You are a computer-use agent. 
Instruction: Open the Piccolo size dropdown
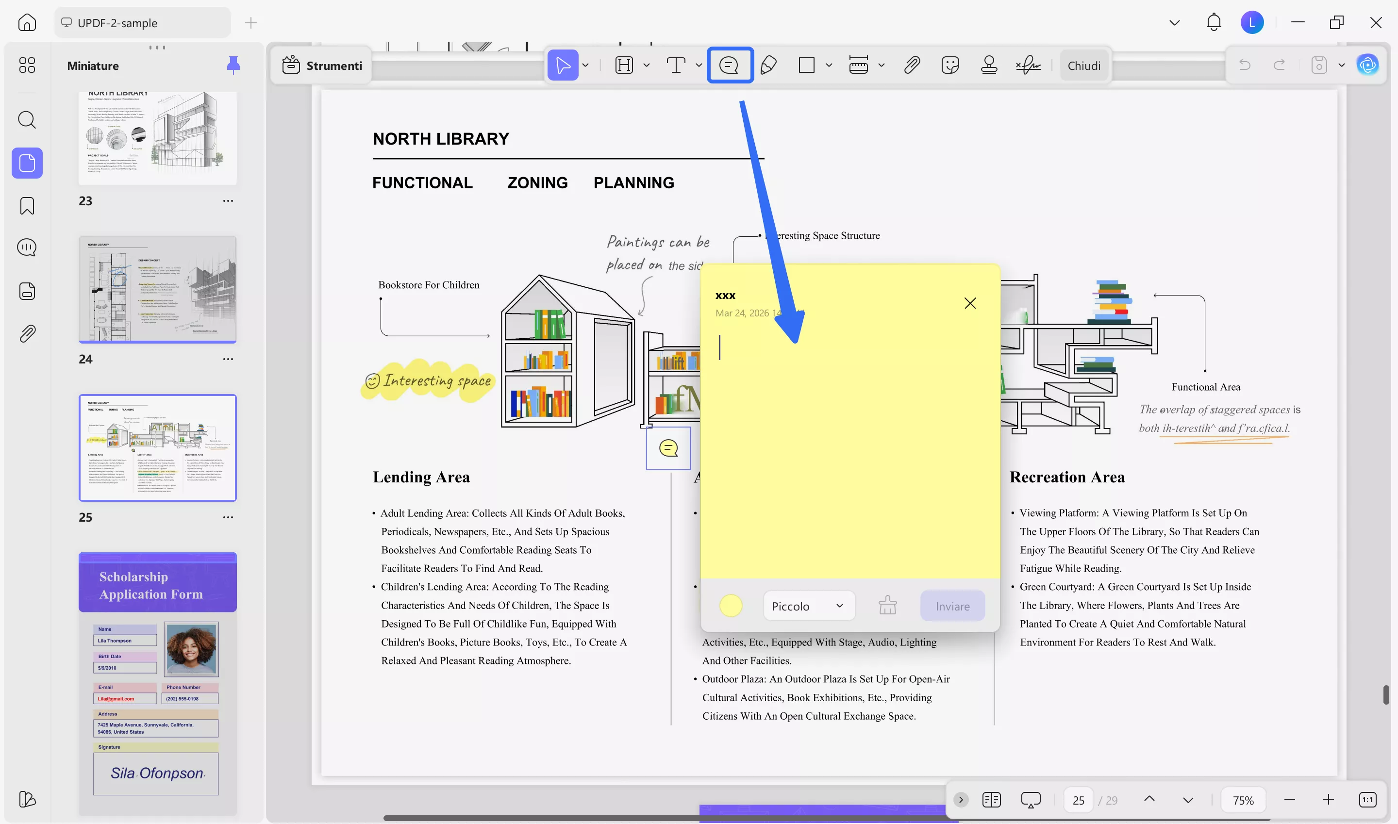808,606
